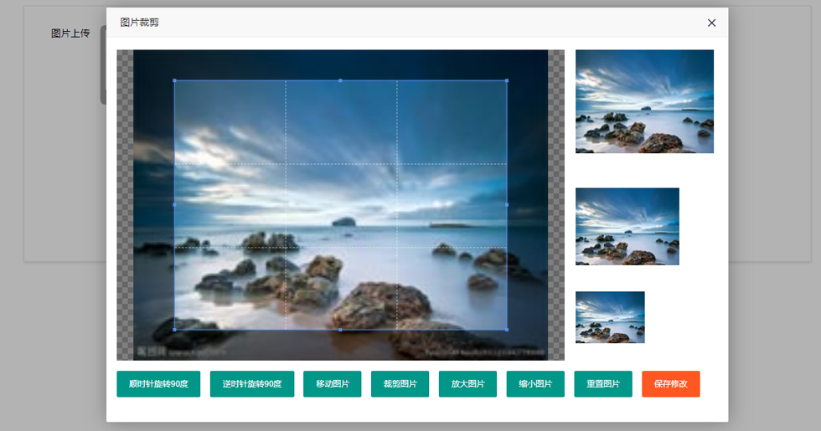Click the top-left crop box handle
Viewport: 821px width, 431px height.
pos(174,80)
